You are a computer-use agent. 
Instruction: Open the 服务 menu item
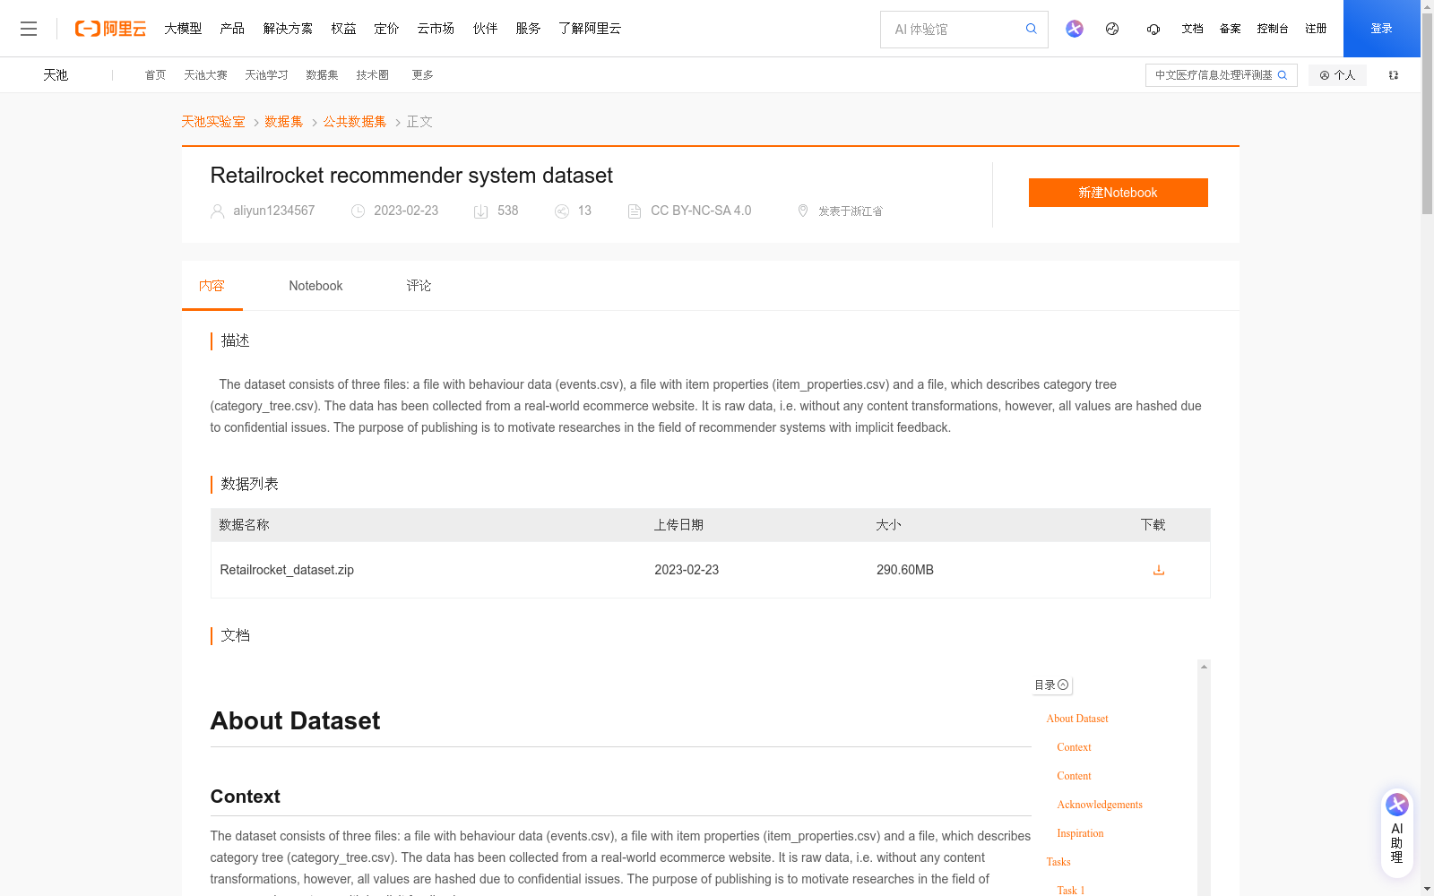(528, 29)
